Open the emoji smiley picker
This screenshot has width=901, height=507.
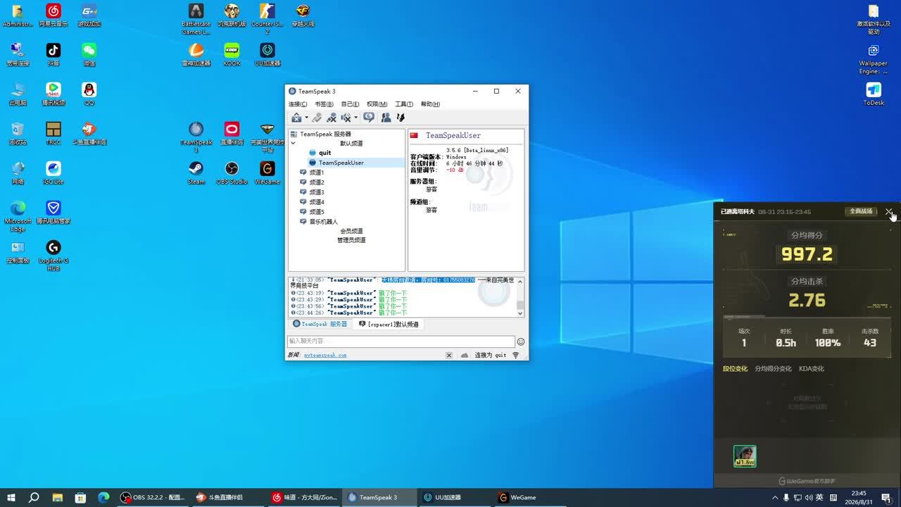click(x=521, y=342)
